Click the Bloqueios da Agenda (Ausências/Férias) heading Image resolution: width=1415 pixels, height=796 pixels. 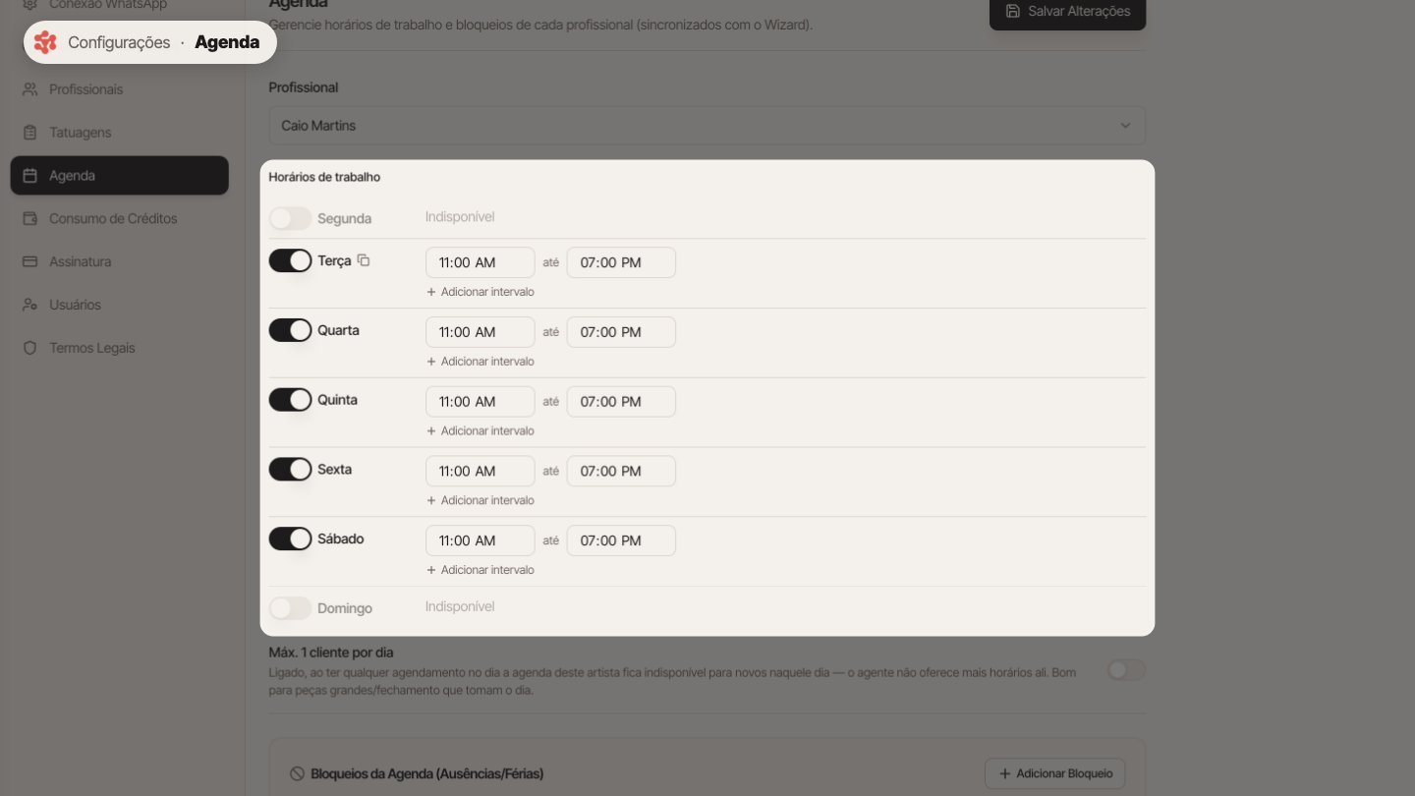[x=426, y=773]
